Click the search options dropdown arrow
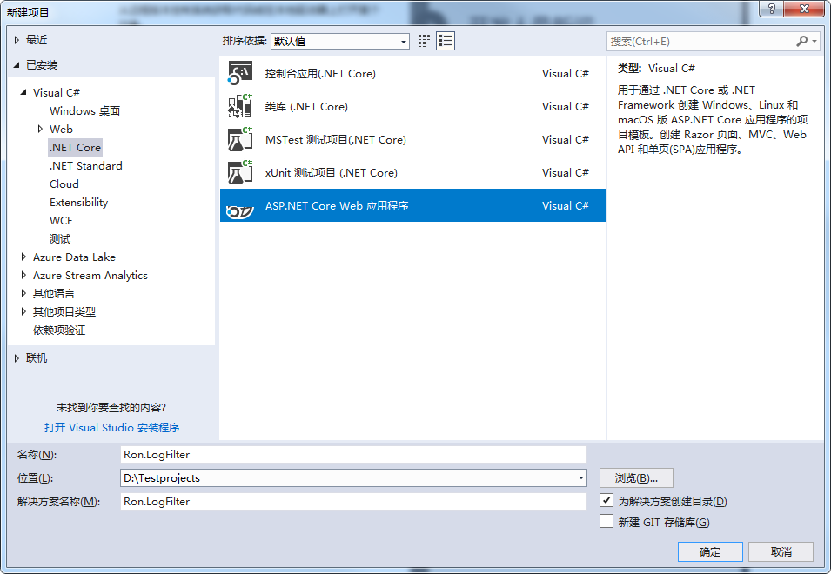Viewport: 831px width, 574px height. [814, 41]
